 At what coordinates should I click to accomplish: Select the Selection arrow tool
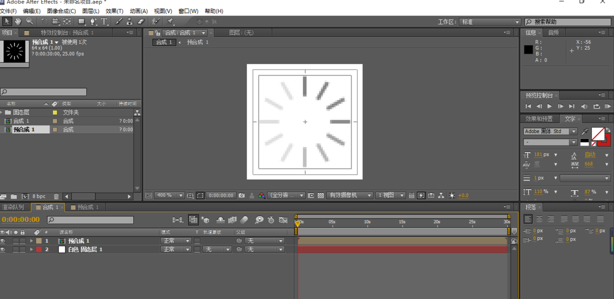pyautogui.click(x=7, y=21)
